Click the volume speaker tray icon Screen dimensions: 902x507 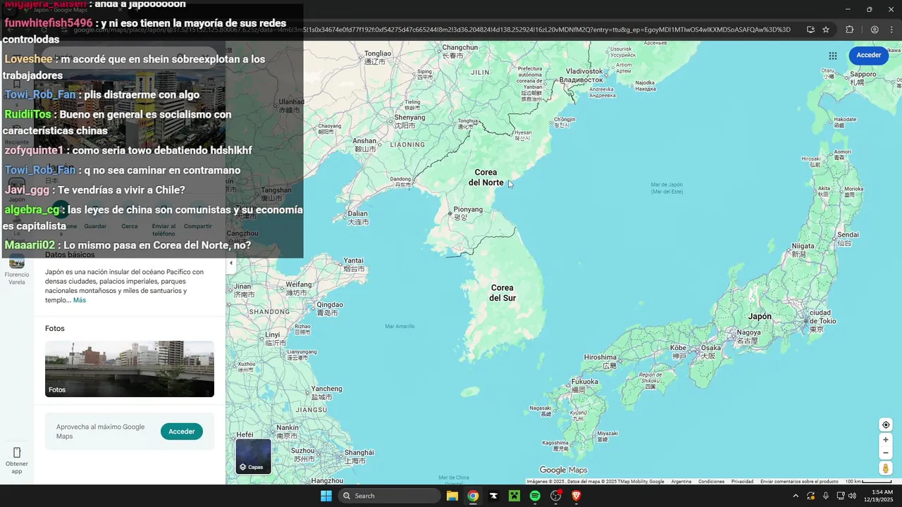853,496
